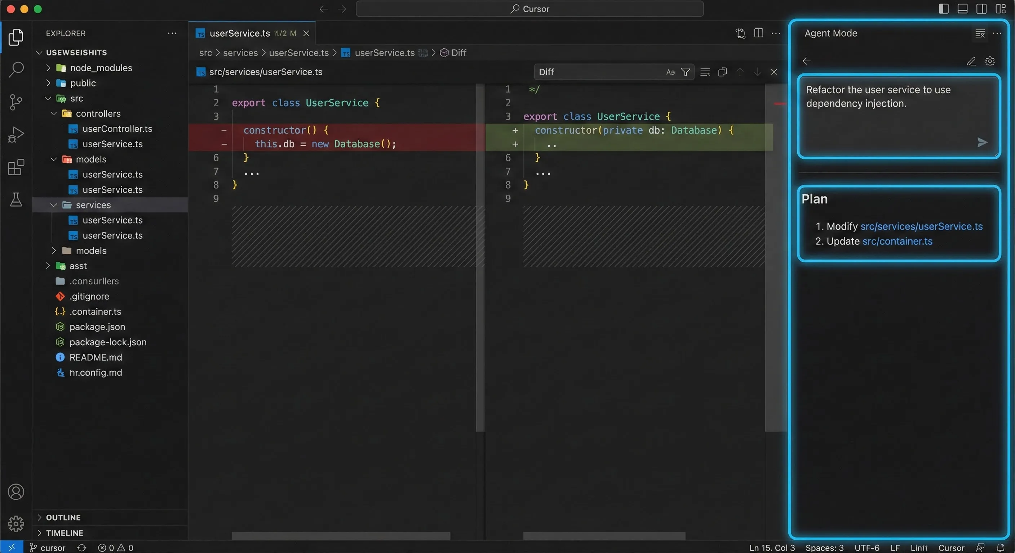Screen dimensions: 1015x553
Task: Edit the Agent Mode prompt with pencil icon
Action: pyautogui.click(x=972, y=61)
